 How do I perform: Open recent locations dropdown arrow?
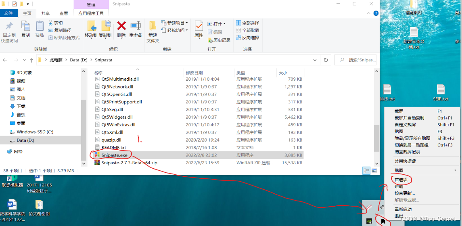coord(24,60)
